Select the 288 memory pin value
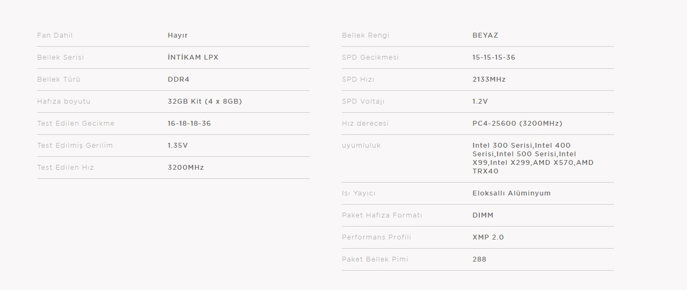687x290 pixels. point(479,259)
